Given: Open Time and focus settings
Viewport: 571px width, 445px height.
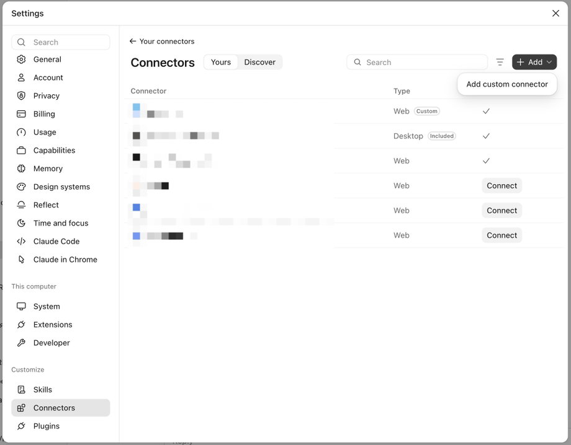Looking at the screenshot, I should click(60, 223).
